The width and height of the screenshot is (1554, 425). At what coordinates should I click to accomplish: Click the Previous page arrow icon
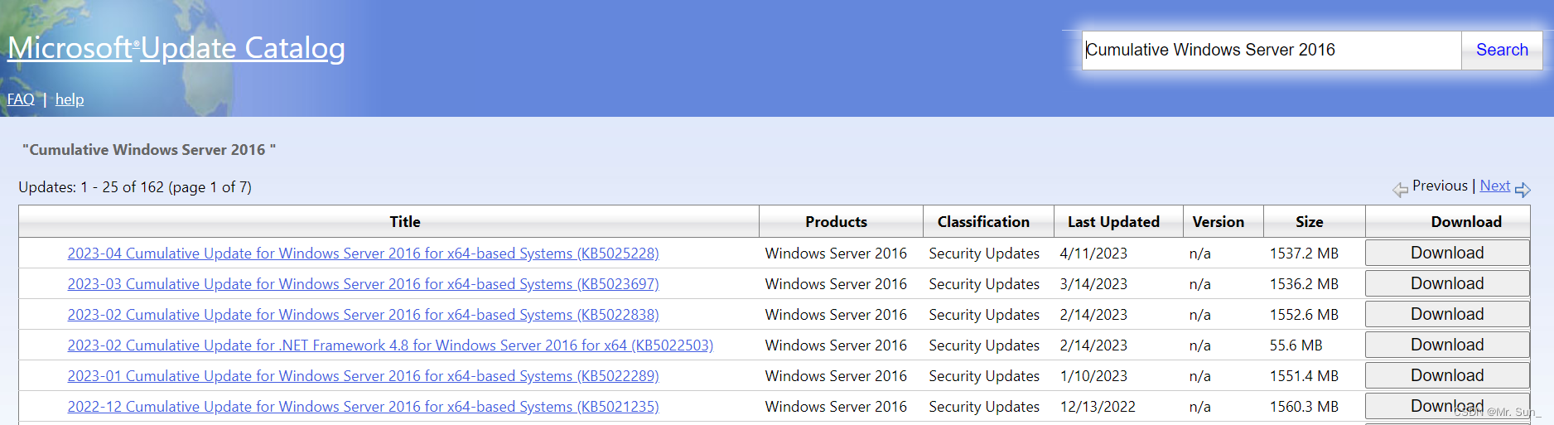point(1400,190)
